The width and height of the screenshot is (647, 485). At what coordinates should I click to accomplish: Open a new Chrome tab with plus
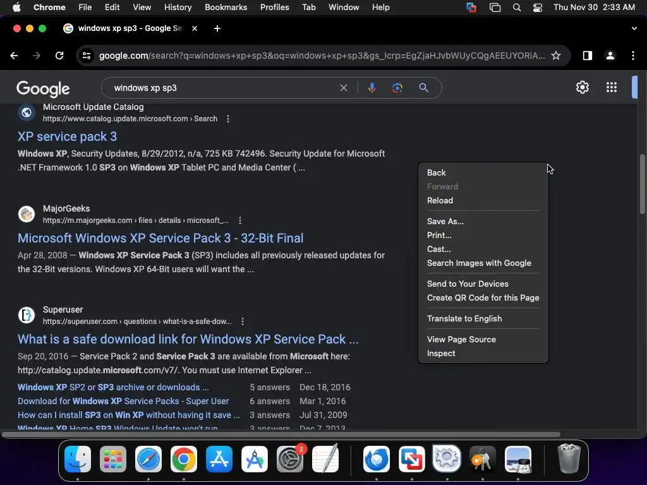pyautogui.click(x=217, y=28)
